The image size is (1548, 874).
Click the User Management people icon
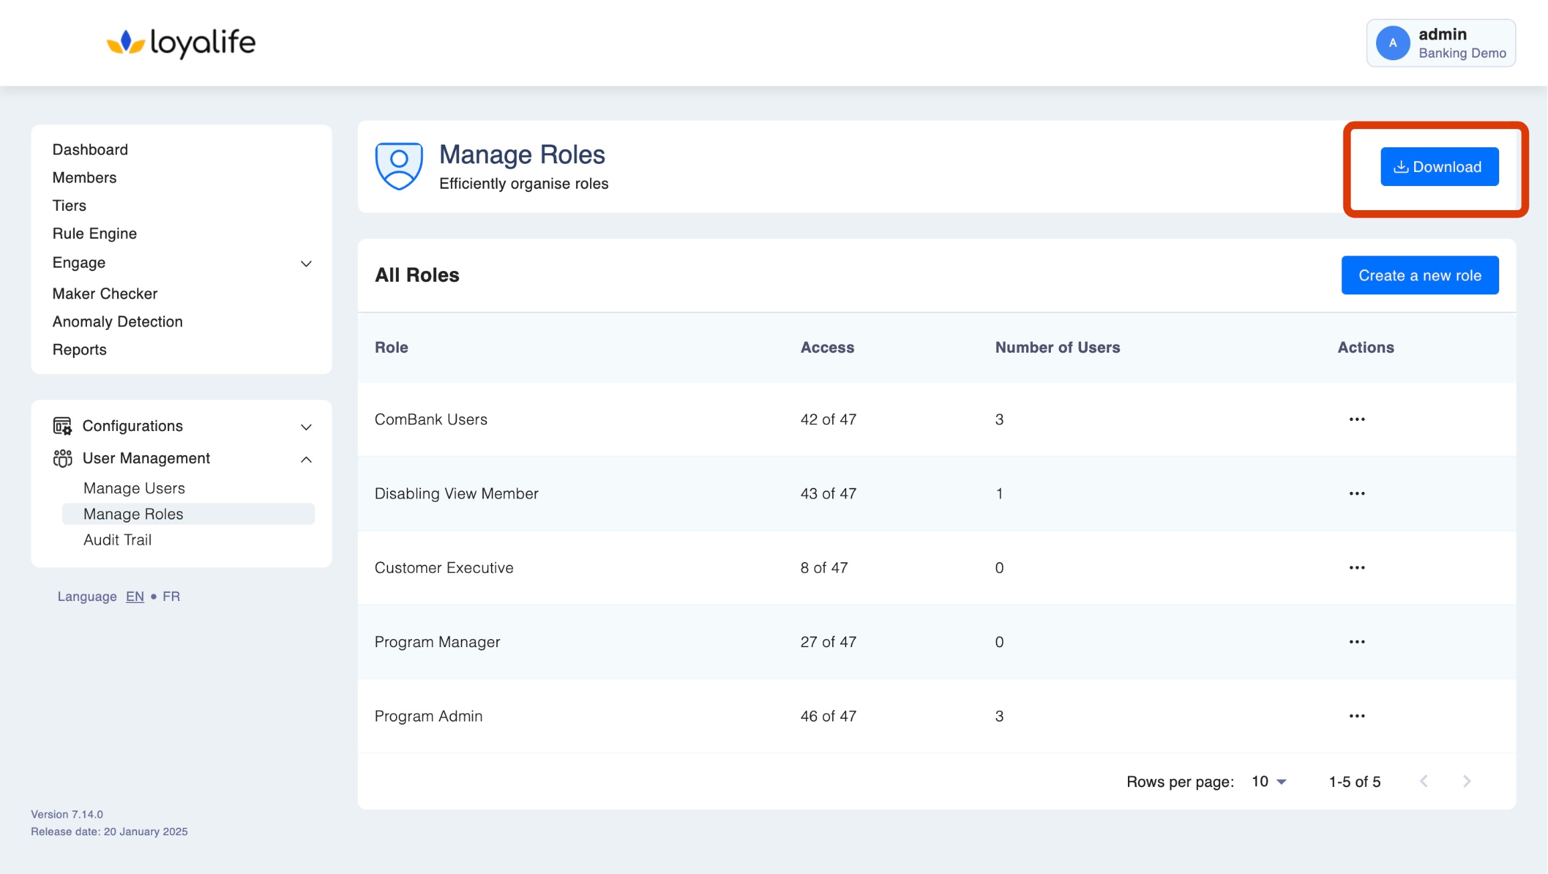[x=62, y=458]
